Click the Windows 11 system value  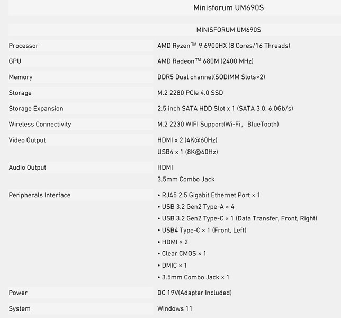[x=175, y=308]
